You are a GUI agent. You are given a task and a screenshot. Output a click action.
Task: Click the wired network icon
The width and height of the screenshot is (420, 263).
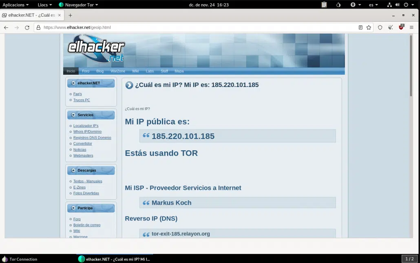coord(389,5)
